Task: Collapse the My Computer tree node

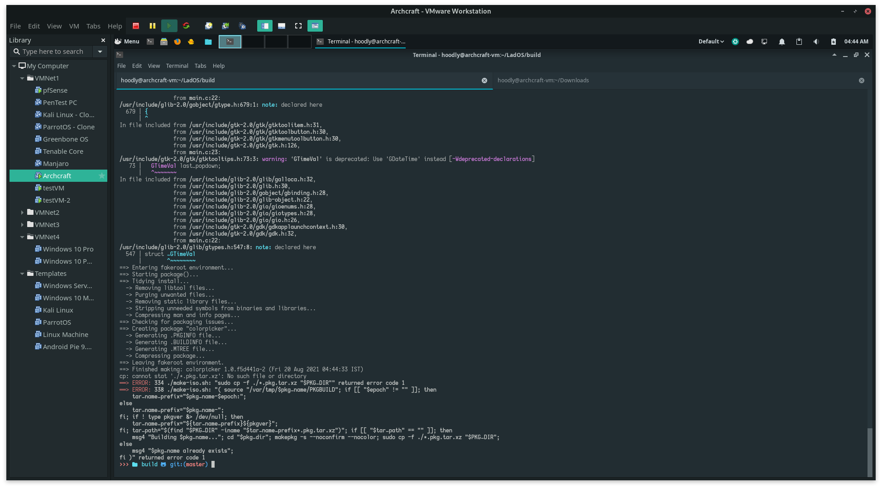Action: [x=14, y=66]
